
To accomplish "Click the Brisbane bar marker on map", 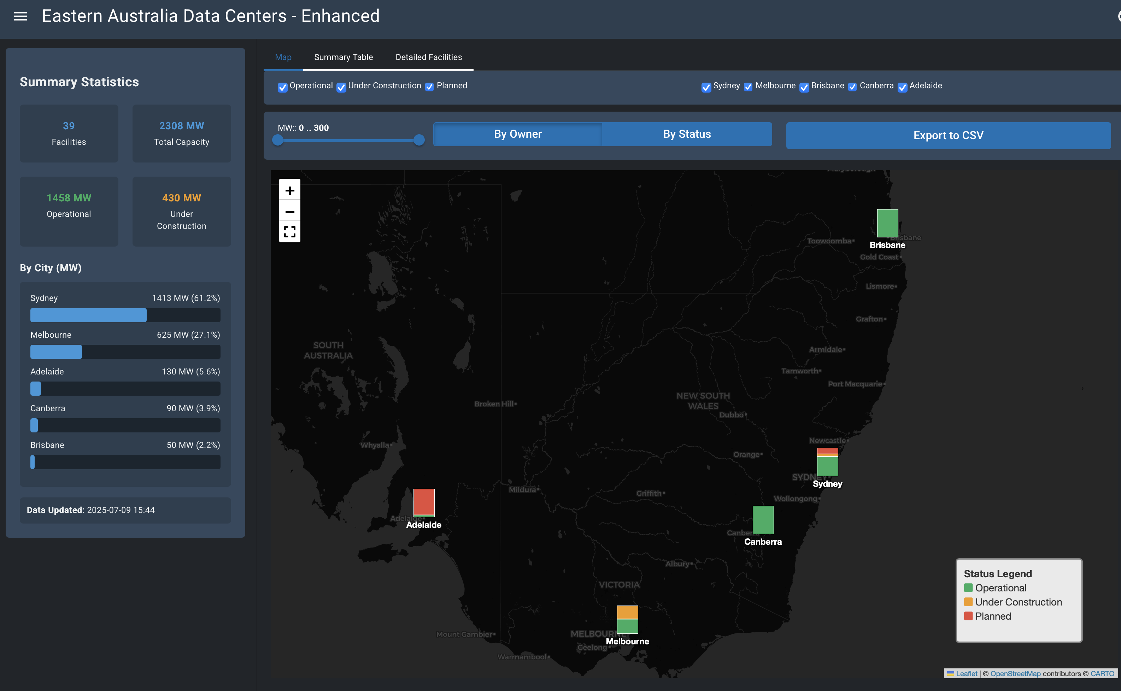I will point(887,223).
